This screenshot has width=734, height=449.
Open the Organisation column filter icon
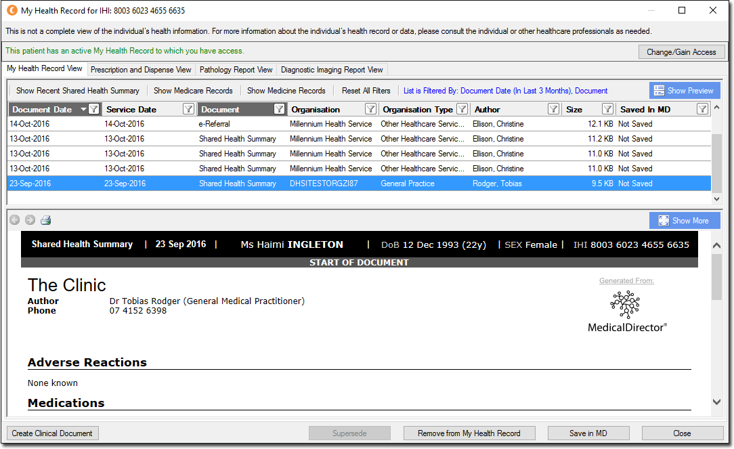(x=371, y=109)
